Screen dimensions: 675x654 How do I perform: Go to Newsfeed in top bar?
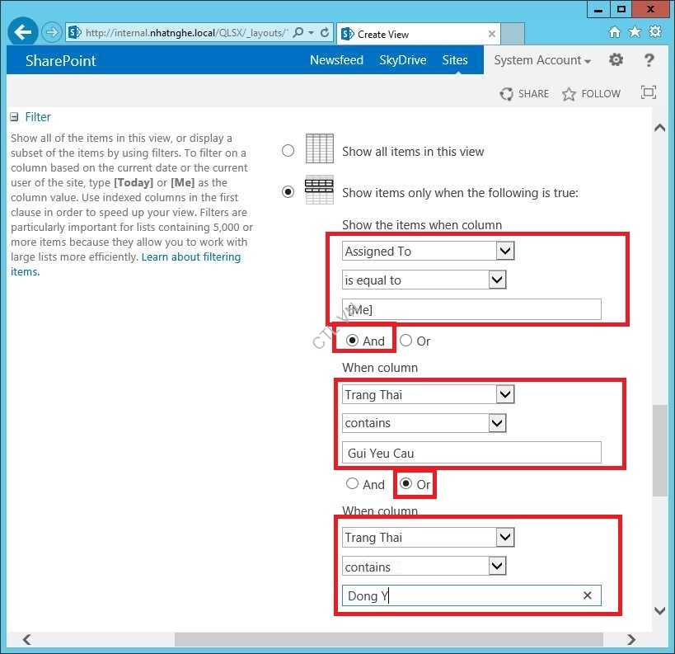pos(336,60)
